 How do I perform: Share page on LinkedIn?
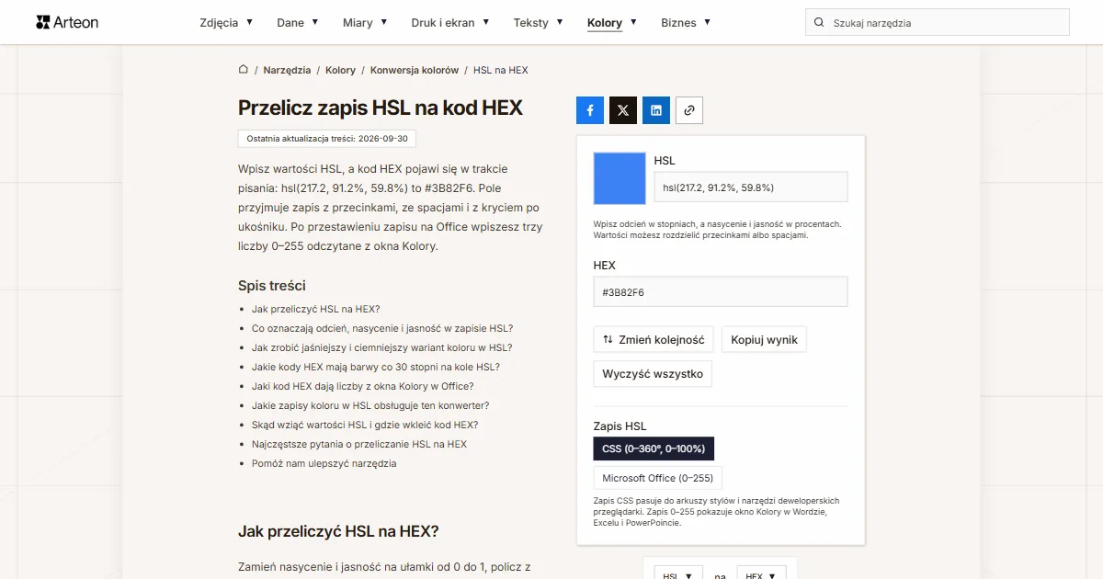pyautogui.click(x=656, y=110)
